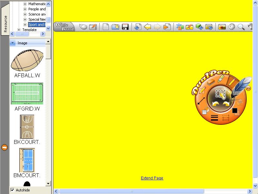This screenshot has width=258, height=194.
Task: Expand the Special Needs tree node
Action: (x=25, y=19)
